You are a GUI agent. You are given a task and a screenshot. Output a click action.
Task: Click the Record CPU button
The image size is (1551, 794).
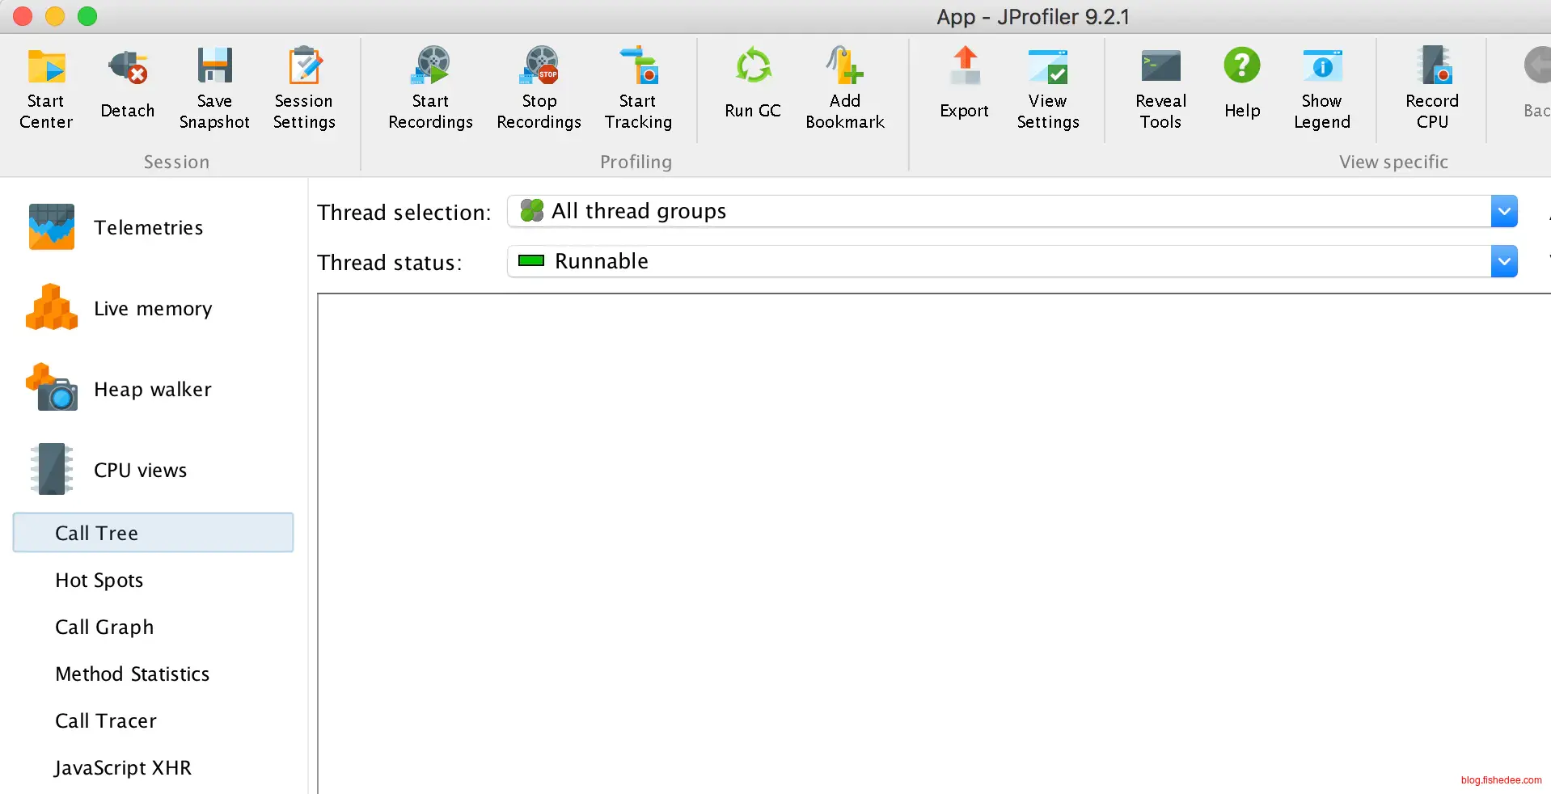click(x=1431, y=87)
